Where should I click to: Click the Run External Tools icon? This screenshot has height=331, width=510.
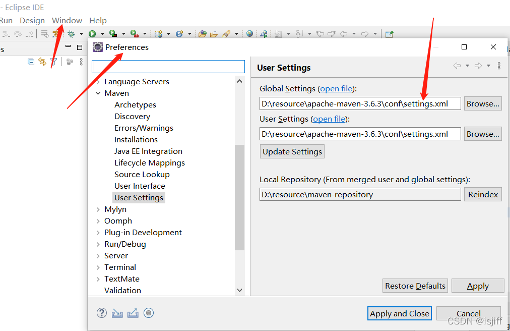pos(135,34)
